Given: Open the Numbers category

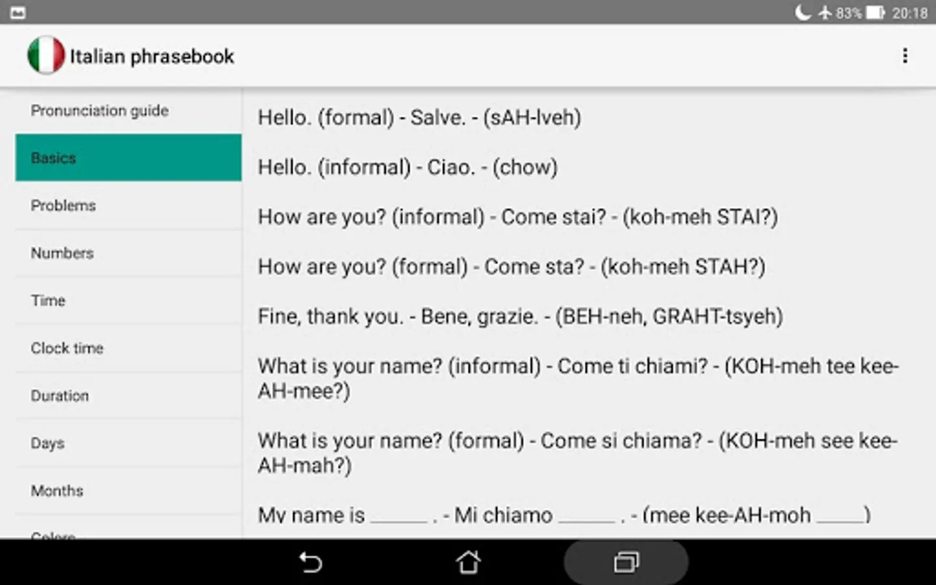Looking at the screenshot, I should [x=129, y=253].
